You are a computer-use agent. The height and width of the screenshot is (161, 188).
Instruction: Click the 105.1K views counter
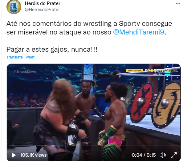coord(33,155)
